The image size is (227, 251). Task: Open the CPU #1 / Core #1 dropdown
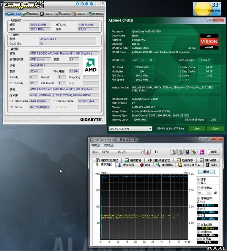click(130, 129)
